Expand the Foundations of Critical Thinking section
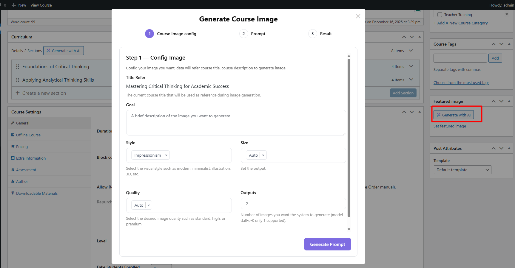Screen dimensions: 515x268 (x=411, y=66)
